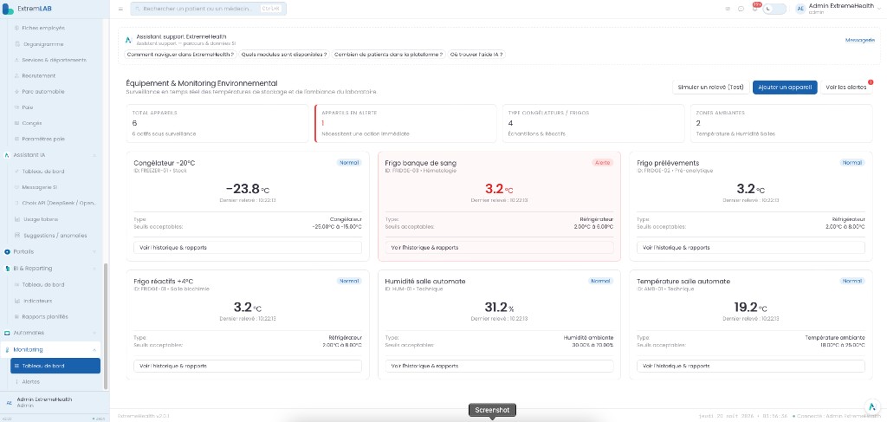Toggle dark mode switch in header

coord(774,9)
